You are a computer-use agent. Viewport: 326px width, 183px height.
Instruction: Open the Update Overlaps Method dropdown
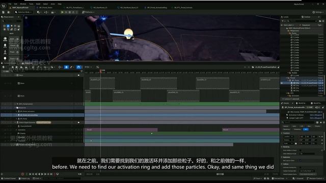tap(307, 171)
